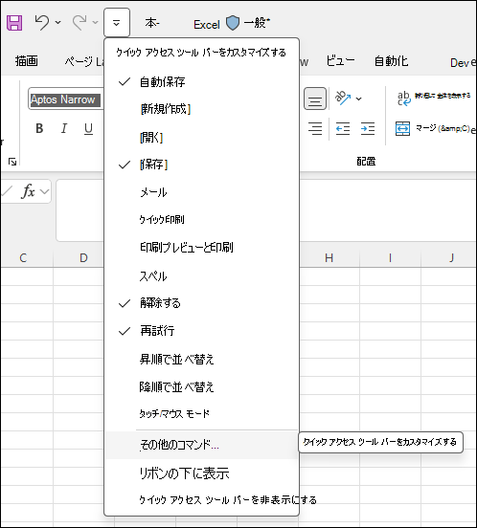
Task: Enable 印刷プレビューと印刷 option
Action: coord(201,248)
